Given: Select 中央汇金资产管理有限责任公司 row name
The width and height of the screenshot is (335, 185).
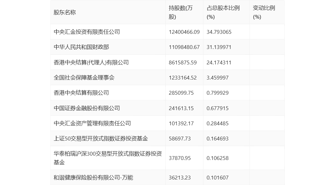Looking at the screenshot, I should 93,124.
